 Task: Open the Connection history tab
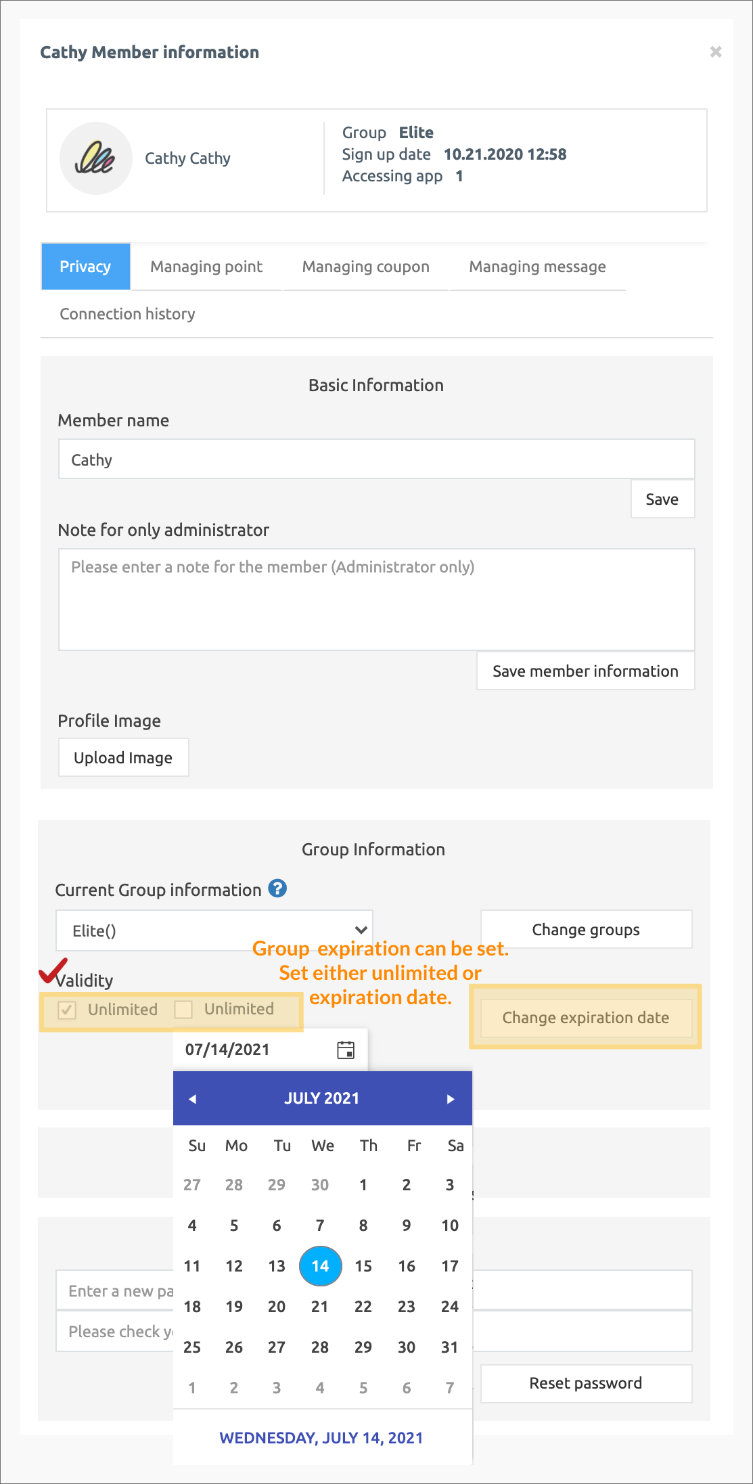[127, 314]
